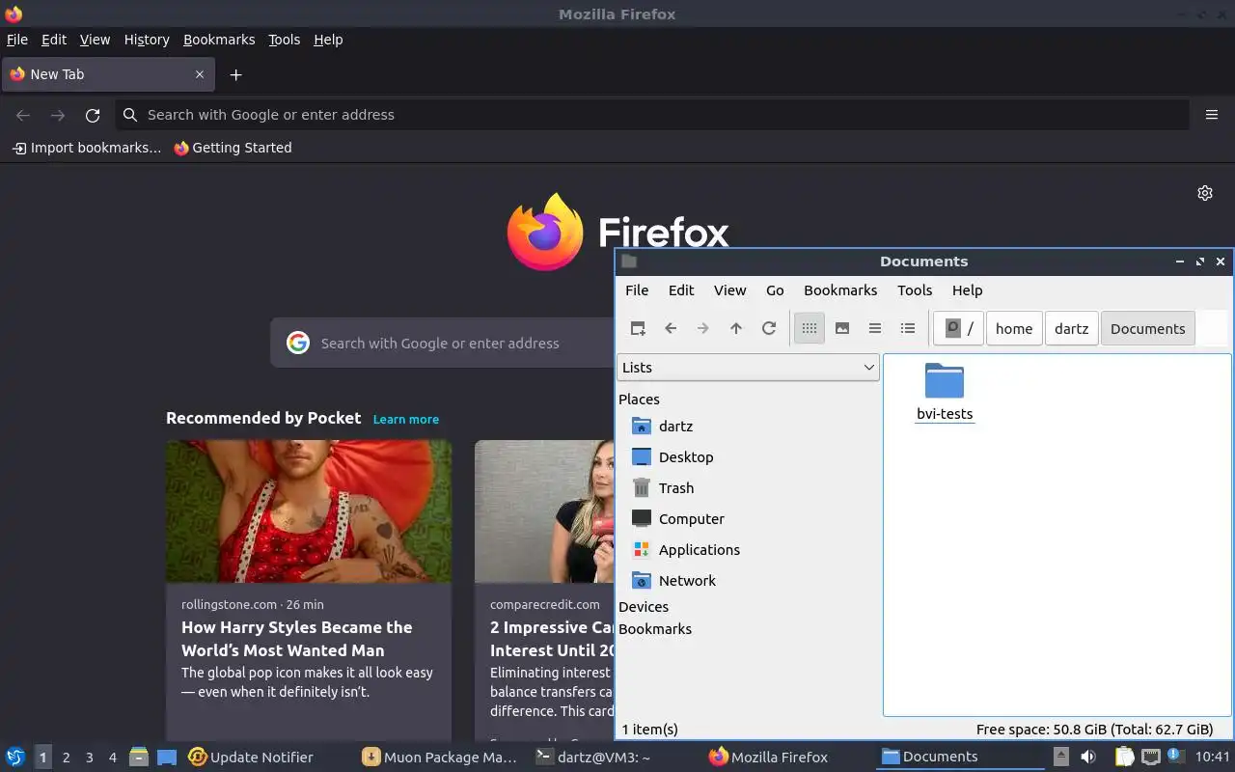
Task: Open Firefox File menu
Action: tap(17, 40)
